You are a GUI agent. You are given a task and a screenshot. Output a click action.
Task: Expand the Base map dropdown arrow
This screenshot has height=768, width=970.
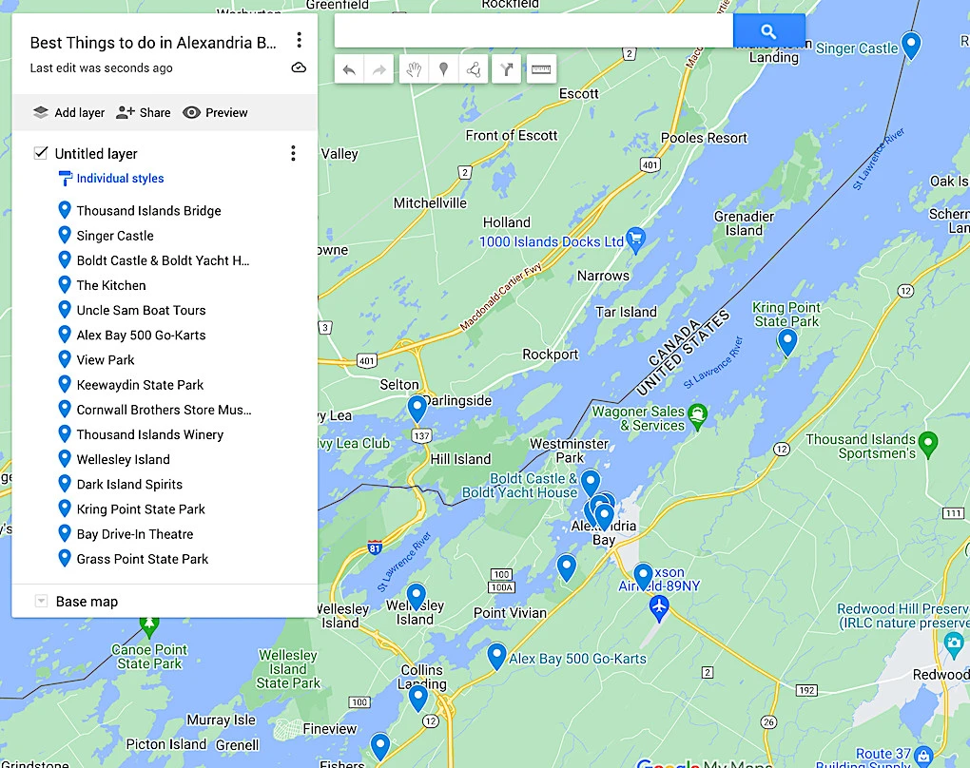41,601
